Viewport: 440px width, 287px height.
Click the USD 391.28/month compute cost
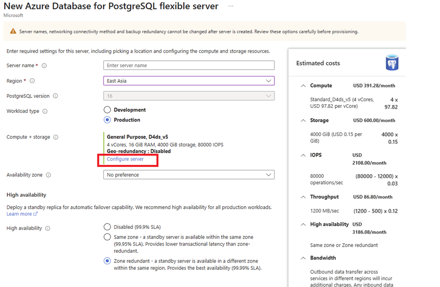374,86
